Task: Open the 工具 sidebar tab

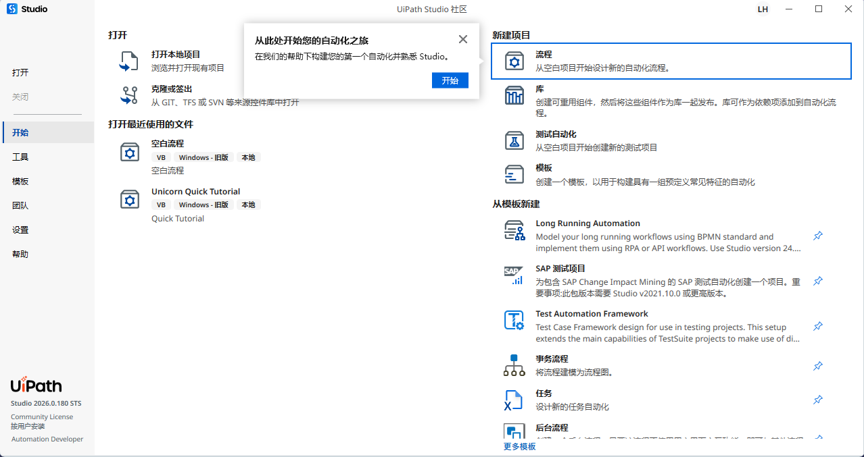Action: 47,157
